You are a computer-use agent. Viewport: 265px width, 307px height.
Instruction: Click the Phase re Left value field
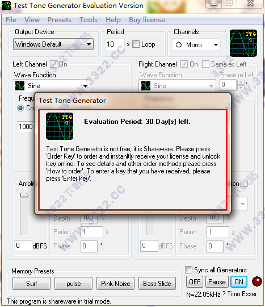(228, 85)
